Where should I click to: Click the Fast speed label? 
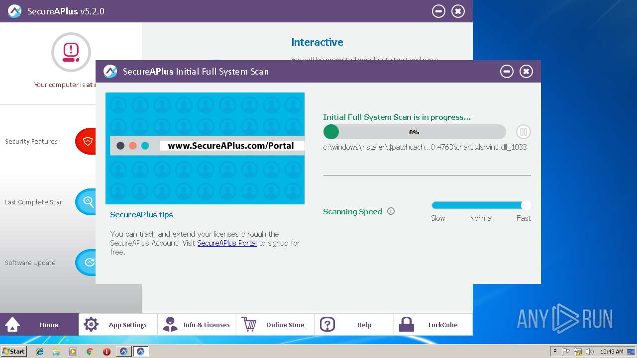tap(524, 218)
